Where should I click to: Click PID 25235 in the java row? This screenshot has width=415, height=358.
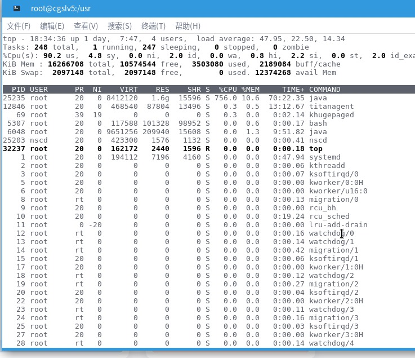click(x=14, y=98)
